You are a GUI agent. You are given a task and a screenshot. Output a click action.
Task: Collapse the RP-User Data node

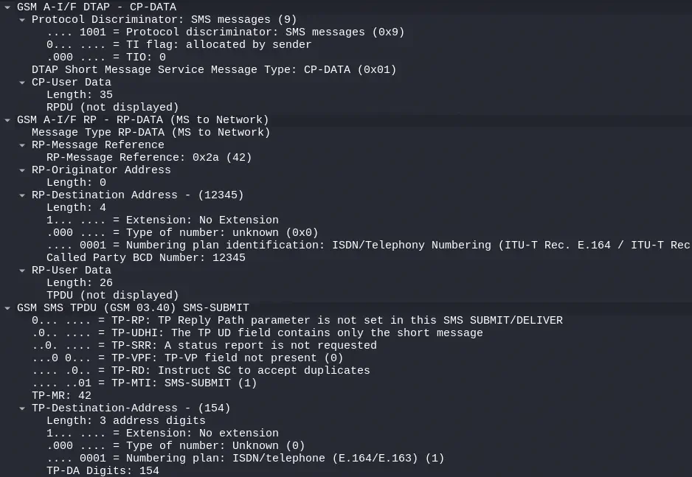[22, 271]
